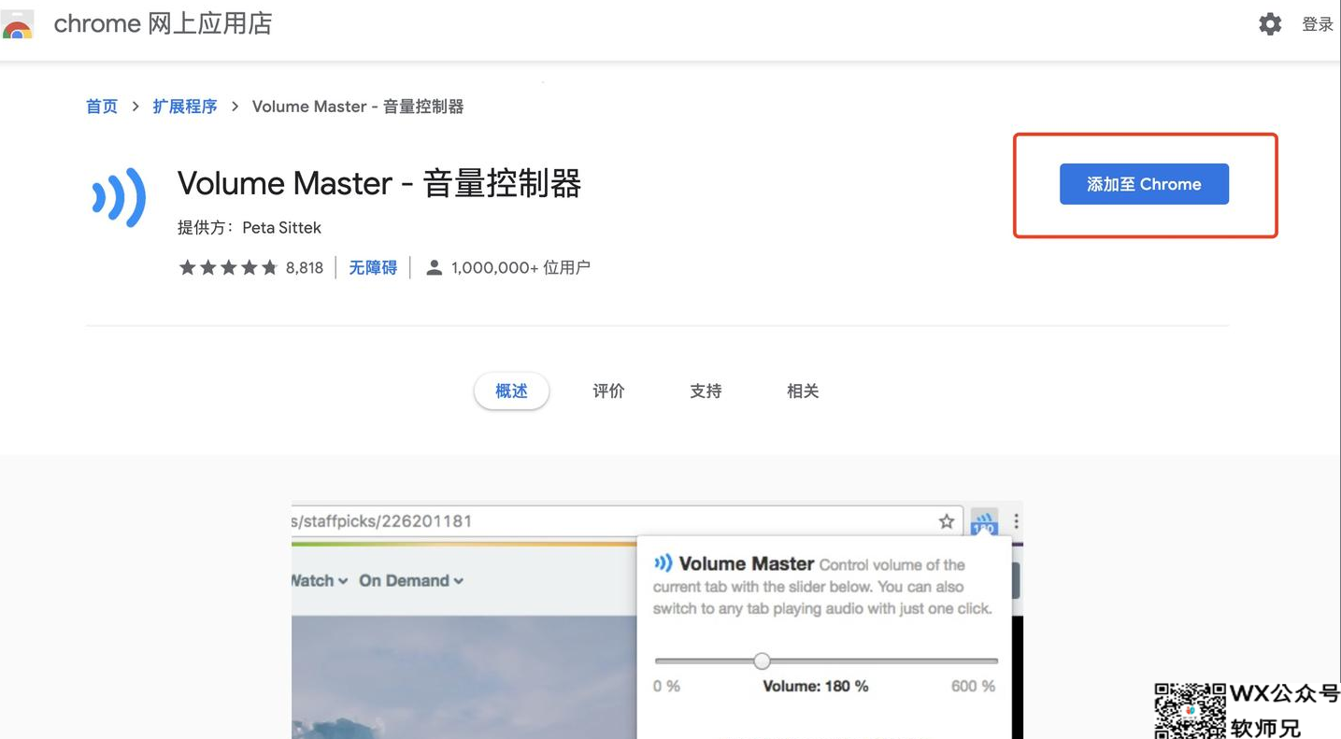Switch to the 相关 tab
The image size is (1341, 739).
[x=803, y=391]
